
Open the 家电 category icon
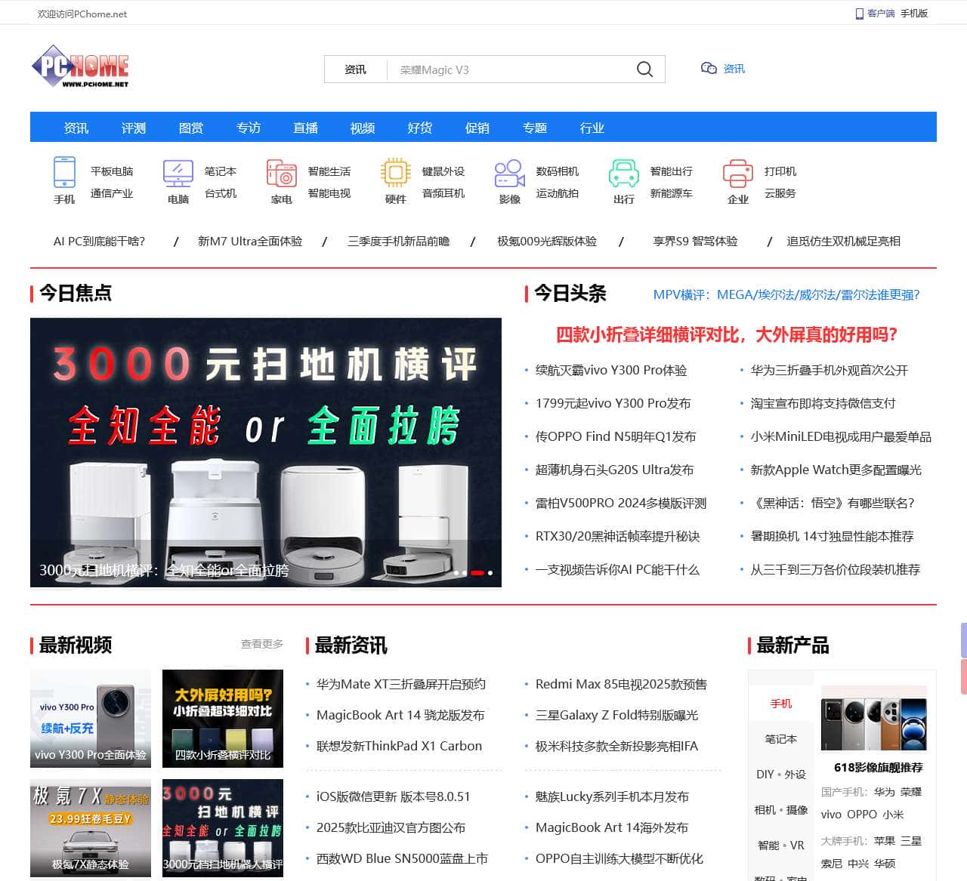281,172
